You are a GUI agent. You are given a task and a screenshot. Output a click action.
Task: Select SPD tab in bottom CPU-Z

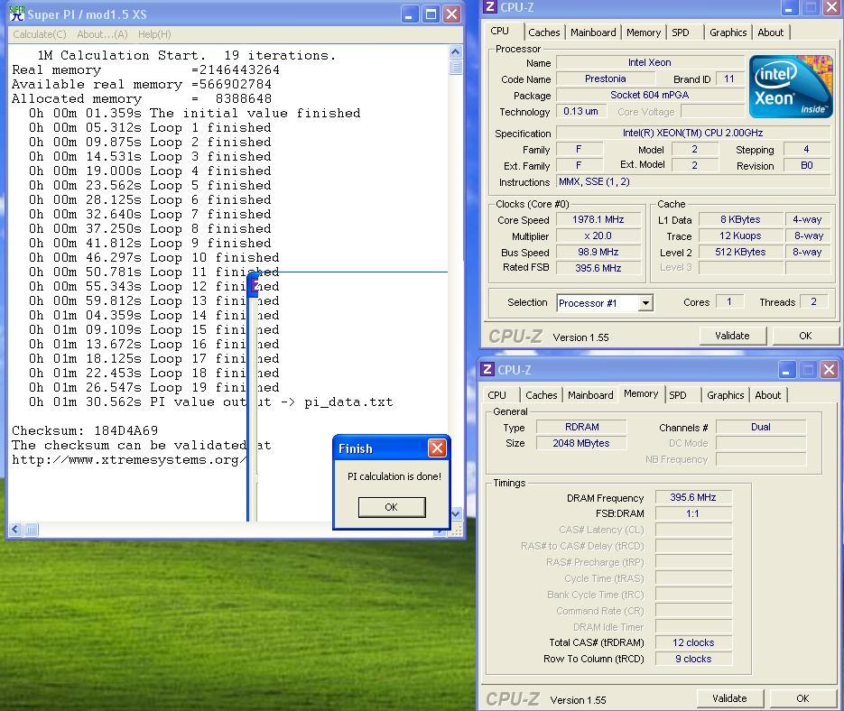tap(678, 395)
